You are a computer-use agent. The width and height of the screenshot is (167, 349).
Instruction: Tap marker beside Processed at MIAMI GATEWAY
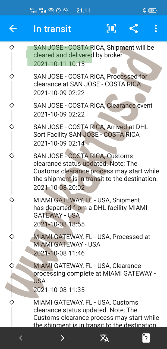[x=12, y=236]
